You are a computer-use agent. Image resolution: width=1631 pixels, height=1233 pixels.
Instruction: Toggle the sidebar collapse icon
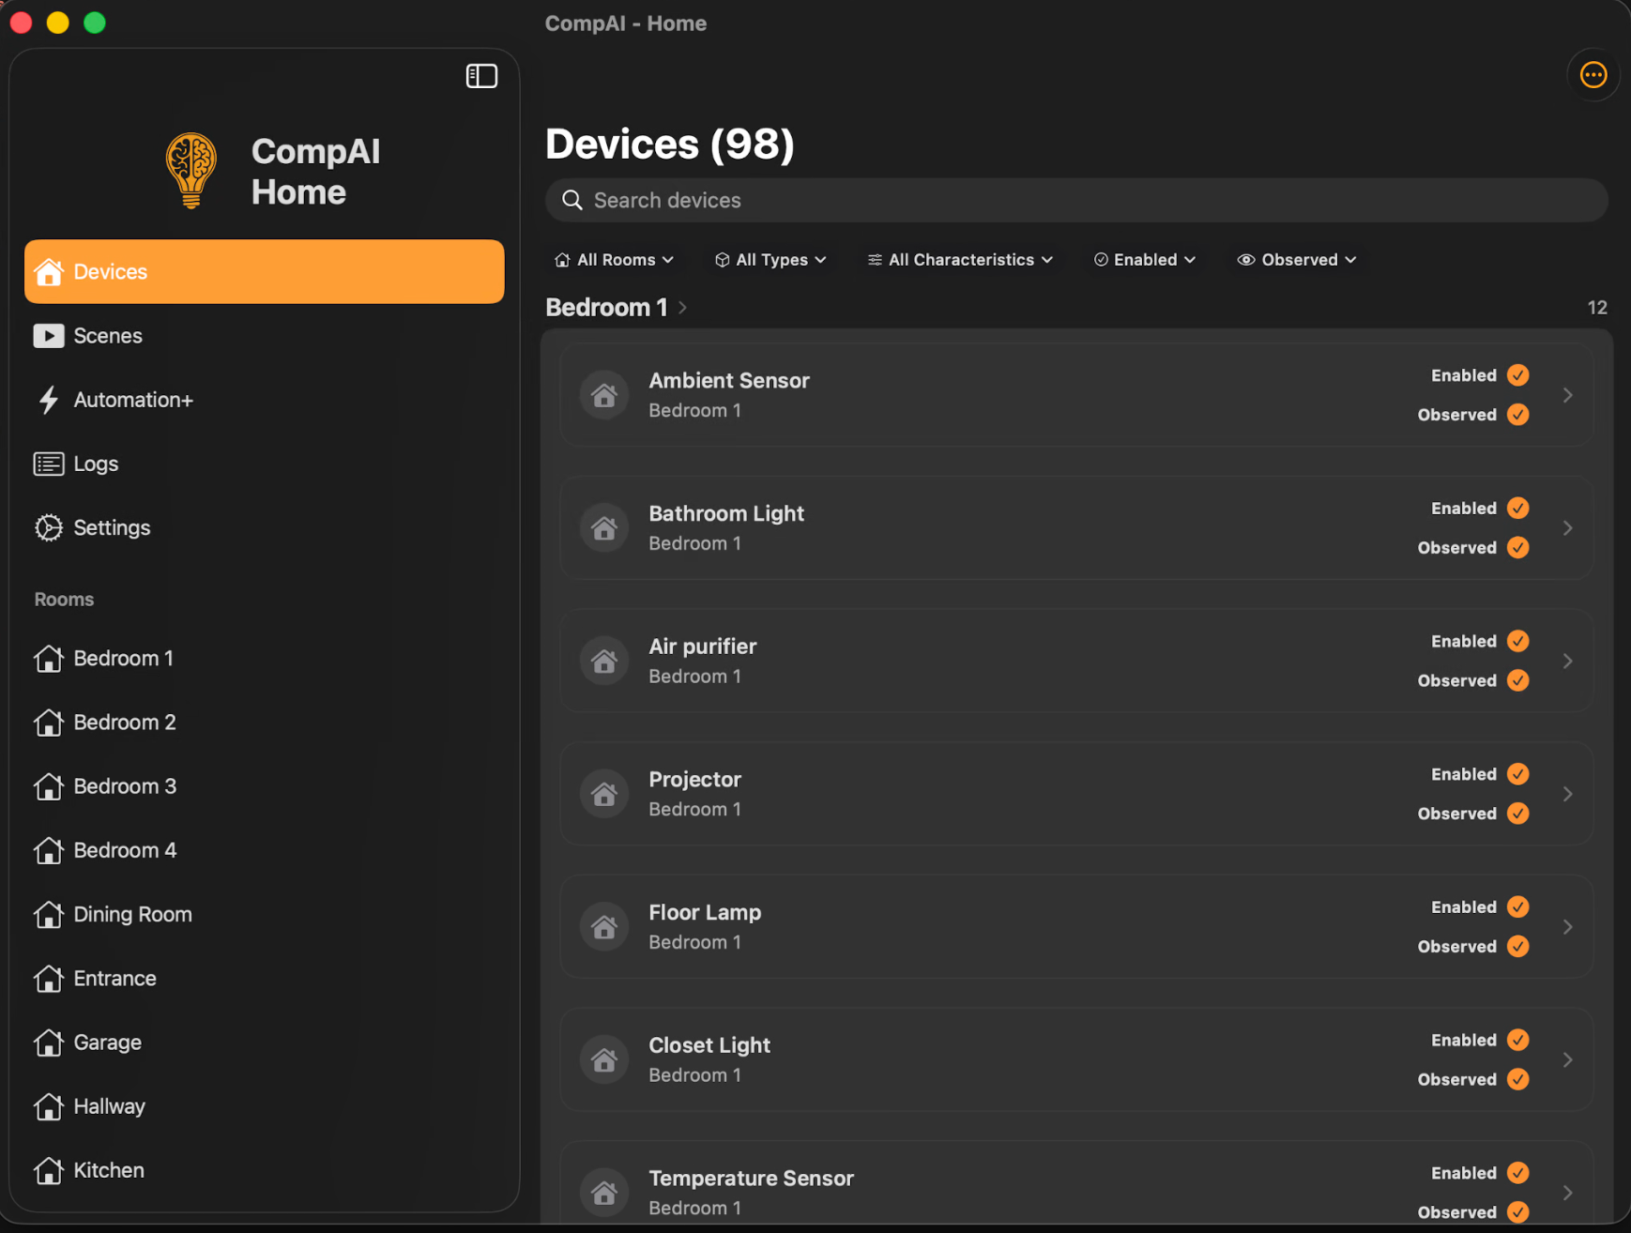coord(481,76)
